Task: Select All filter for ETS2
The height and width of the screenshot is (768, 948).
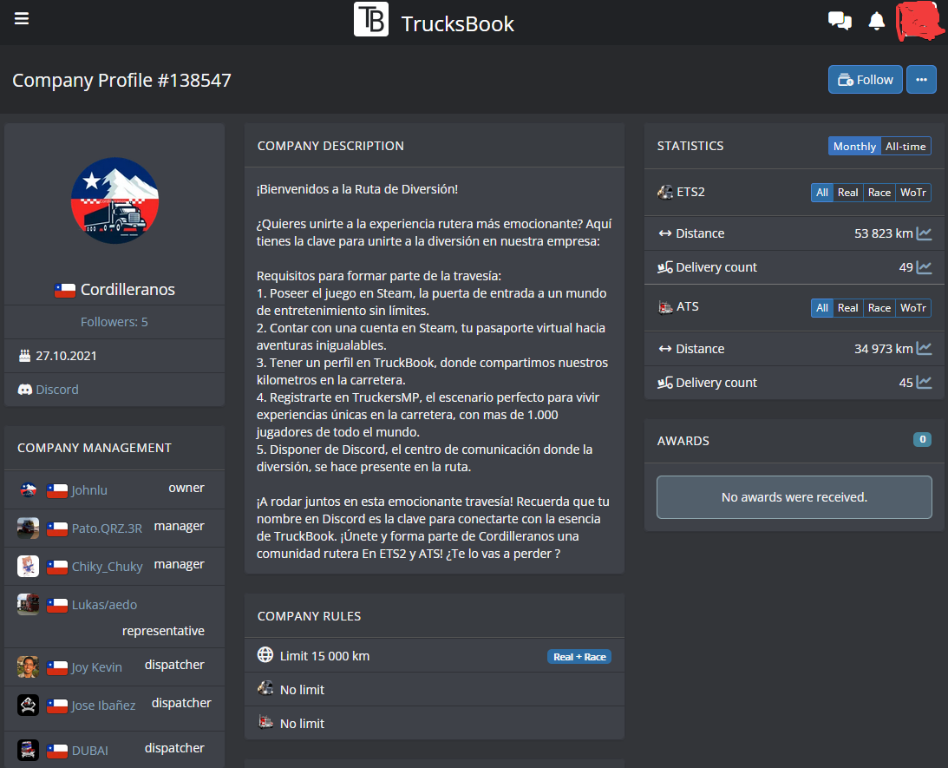Action: pyautogui.click(x=821, y=193)
